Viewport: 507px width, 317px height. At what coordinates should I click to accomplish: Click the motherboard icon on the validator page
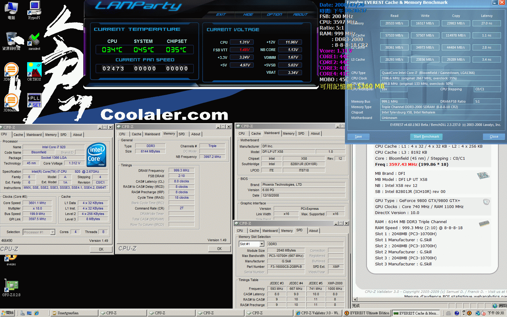(483, 175)
